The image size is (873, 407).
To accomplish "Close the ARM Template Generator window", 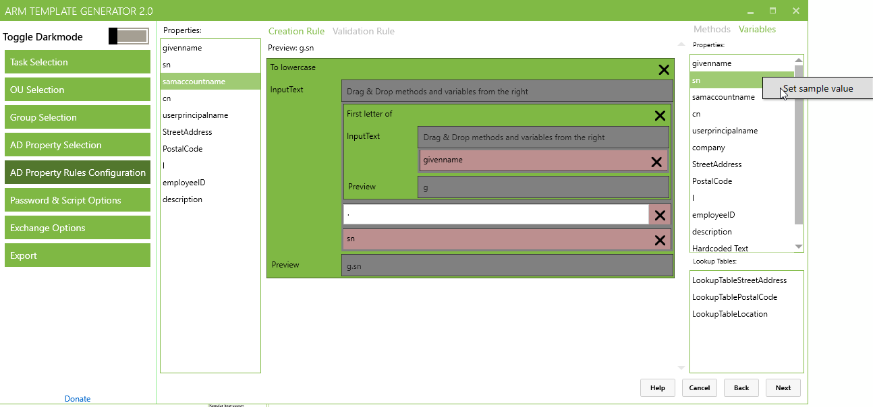I will pyautogui.click(x=796, y=11).
